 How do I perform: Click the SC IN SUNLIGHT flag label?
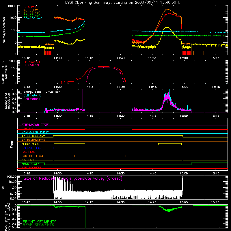tap(33, 136)
